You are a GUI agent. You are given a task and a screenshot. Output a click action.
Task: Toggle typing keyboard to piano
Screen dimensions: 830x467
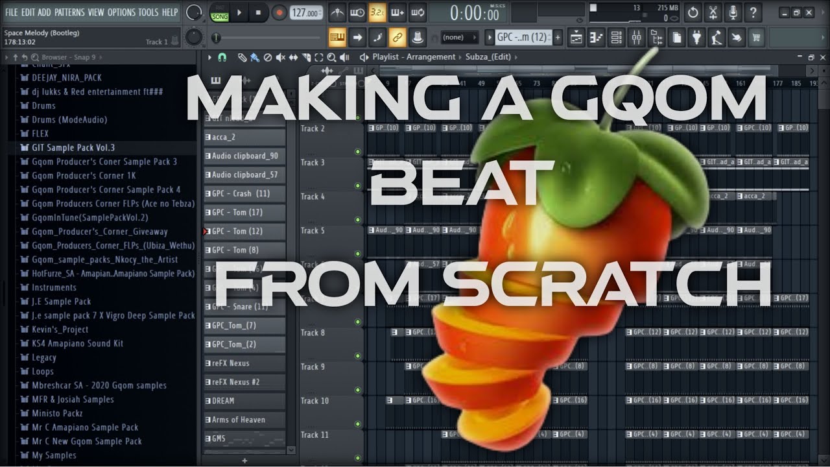coord(337,38)
